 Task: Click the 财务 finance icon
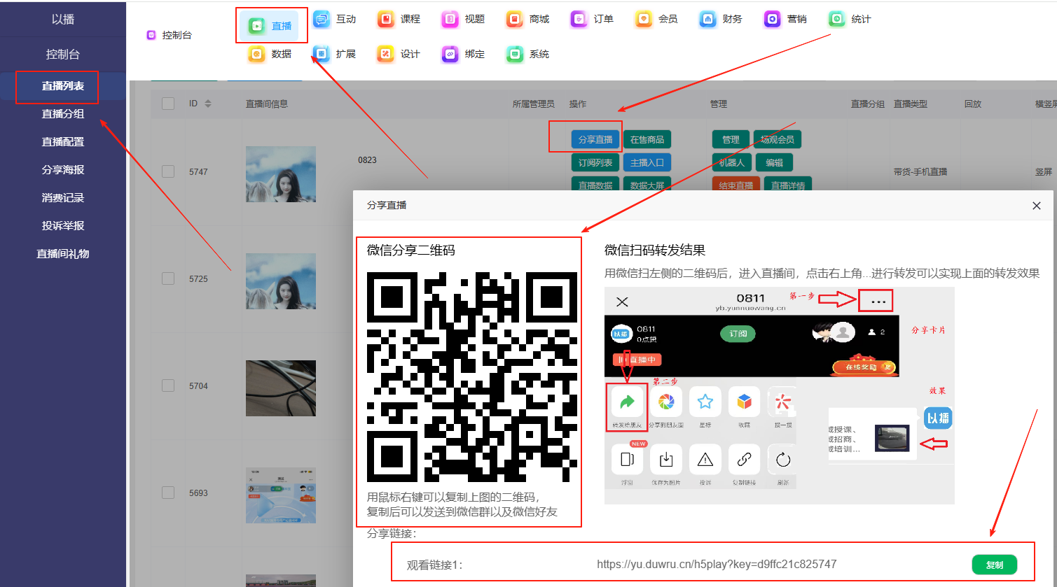point(708,20)
